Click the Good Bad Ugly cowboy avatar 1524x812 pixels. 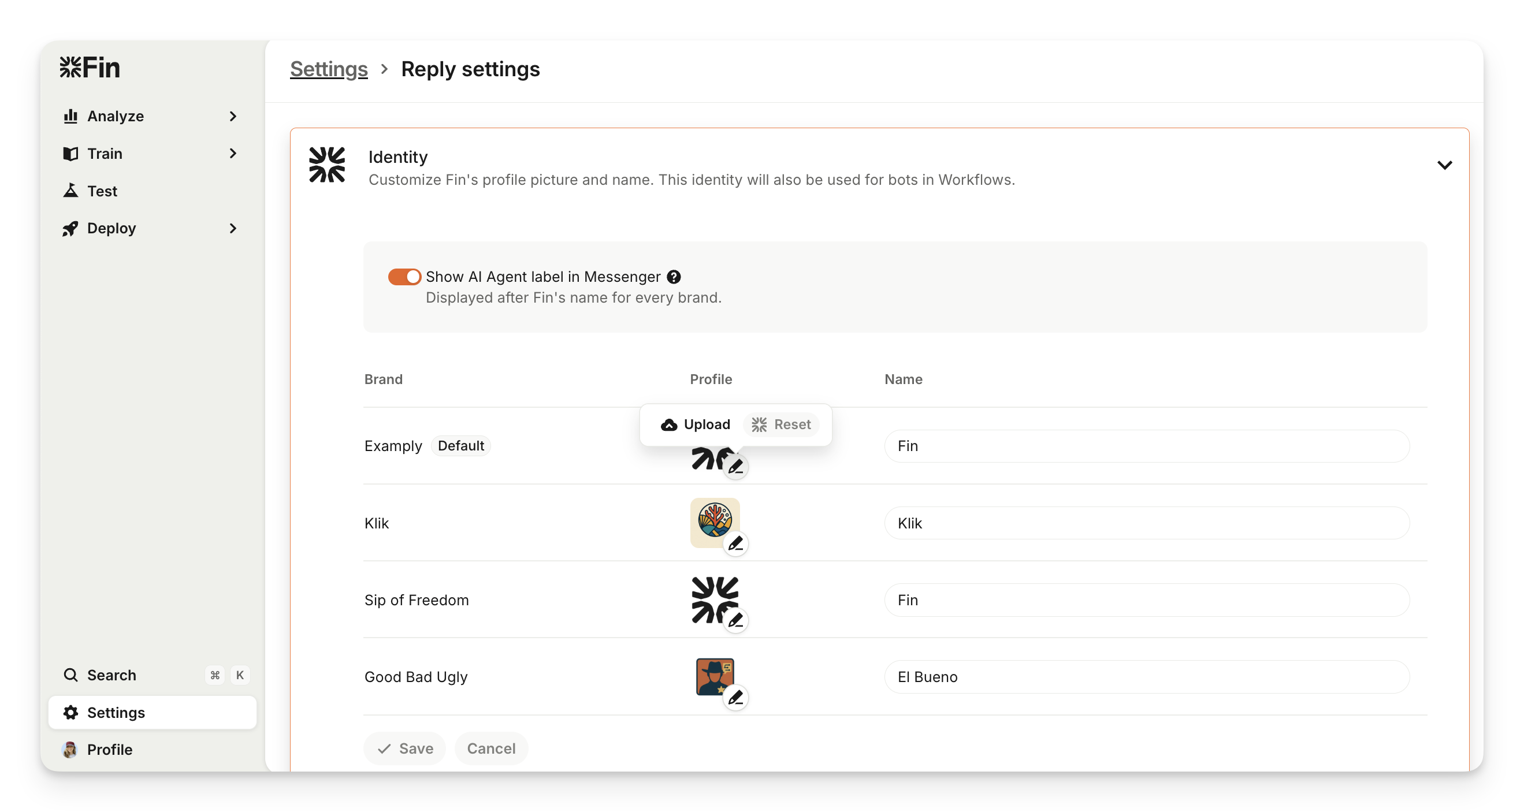[714, 676]
